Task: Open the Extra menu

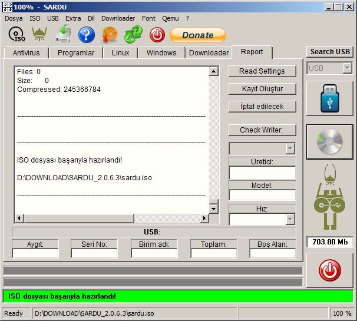Action: click(73, 18)
